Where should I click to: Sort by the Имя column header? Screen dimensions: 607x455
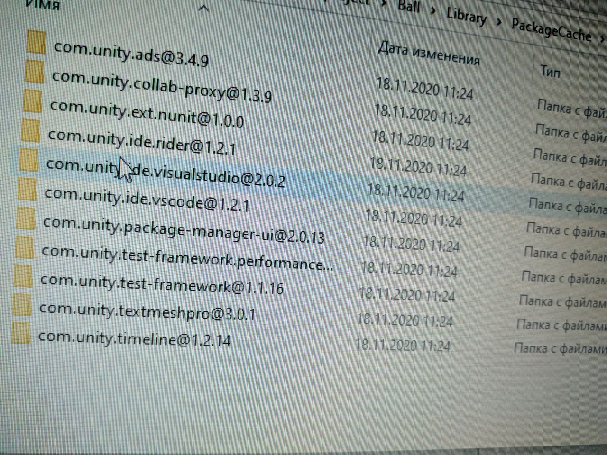point(42,5)
